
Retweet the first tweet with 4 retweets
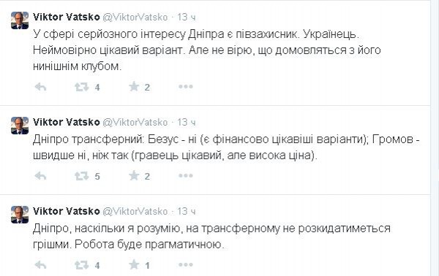(81, 87)
